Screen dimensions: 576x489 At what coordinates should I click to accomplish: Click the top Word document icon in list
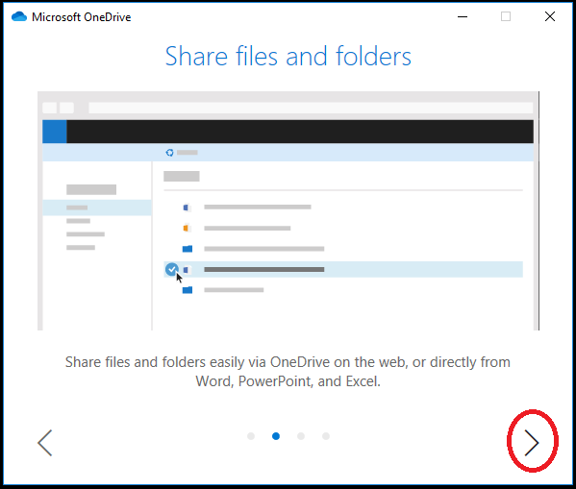(187, 208)
